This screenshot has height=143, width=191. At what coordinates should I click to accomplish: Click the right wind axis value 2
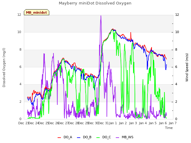pyautogui.click(x=176, y=102)
